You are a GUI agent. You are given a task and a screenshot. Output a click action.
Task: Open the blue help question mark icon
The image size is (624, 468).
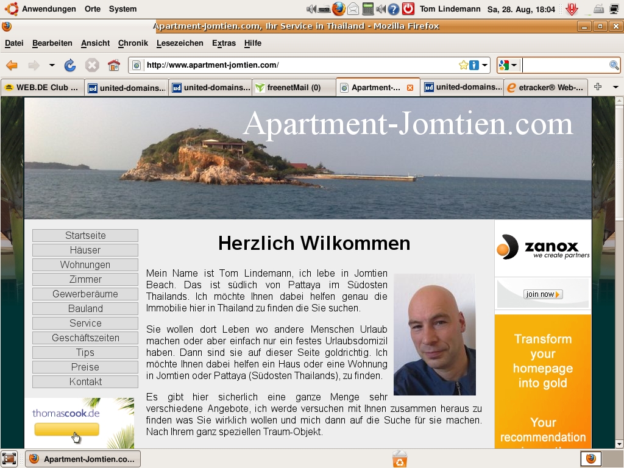394,9
